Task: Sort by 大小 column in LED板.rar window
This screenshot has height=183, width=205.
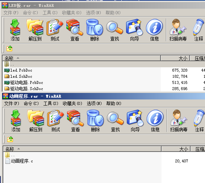Action: pyautogui.click(x=175, y=58)
